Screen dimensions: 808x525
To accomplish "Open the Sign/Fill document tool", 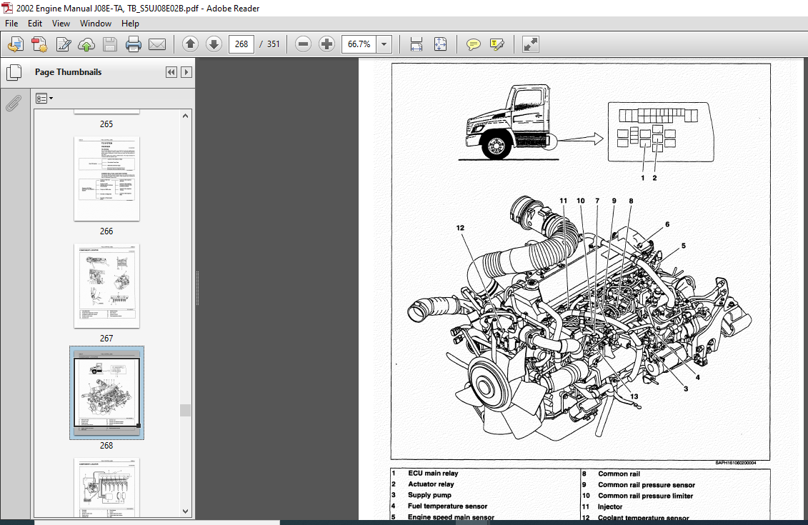I will [x=63, y=44].
